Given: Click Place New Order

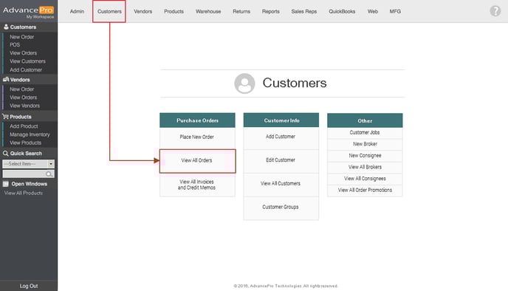Looking at the screenshot, I should (197, 137).
